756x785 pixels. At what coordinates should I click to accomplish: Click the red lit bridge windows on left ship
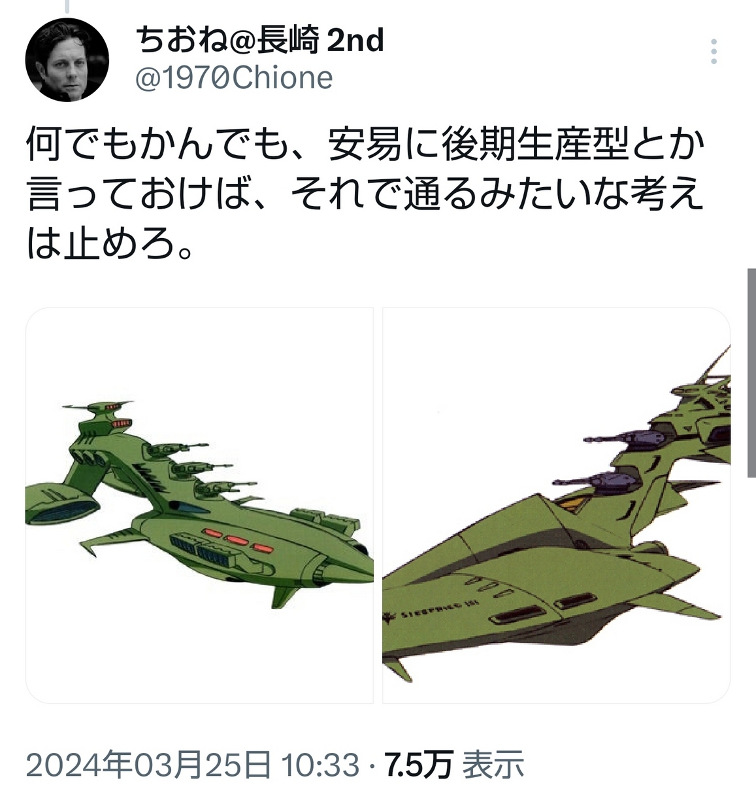coord(120,425)
